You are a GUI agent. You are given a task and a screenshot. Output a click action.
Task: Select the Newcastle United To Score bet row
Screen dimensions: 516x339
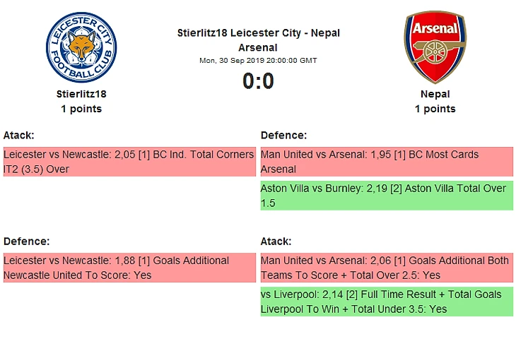[129, 268]
